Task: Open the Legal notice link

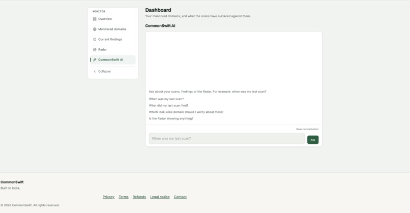Action: pyautogui.click(x=160, y=197)
